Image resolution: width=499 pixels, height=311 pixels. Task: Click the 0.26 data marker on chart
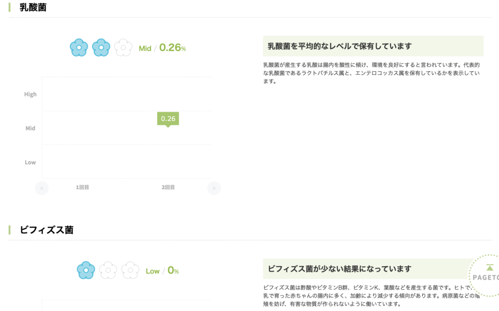168,119
